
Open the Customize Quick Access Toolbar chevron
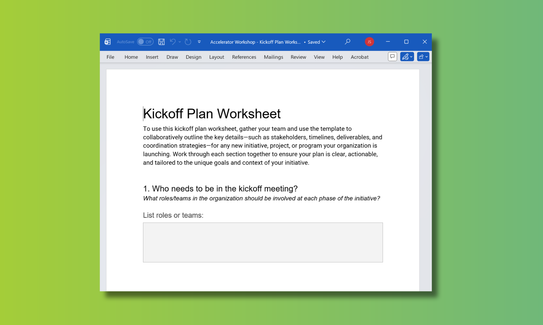[x=199, y=42]
